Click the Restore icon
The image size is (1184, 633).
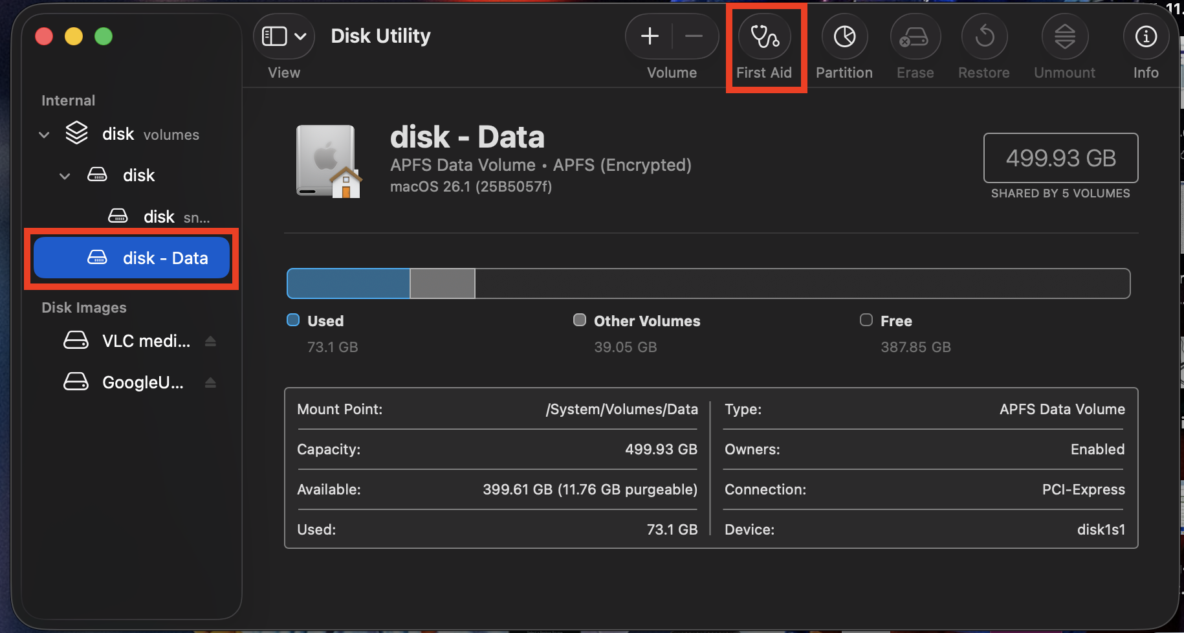point(983,37)
